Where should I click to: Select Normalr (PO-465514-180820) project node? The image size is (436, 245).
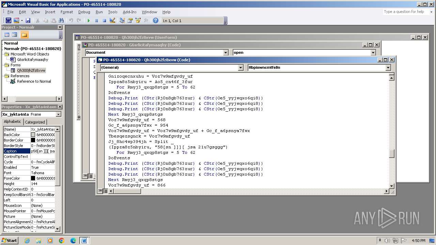click(33, 49)
